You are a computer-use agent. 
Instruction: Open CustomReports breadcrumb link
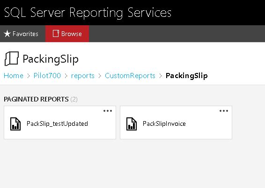point(130,76)
